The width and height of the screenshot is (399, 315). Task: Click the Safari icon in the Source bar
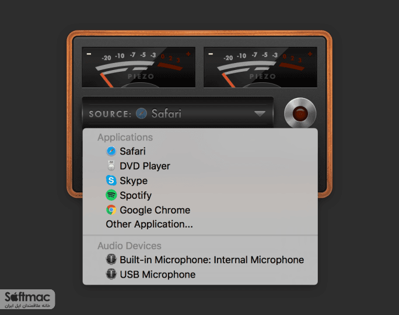141,113
